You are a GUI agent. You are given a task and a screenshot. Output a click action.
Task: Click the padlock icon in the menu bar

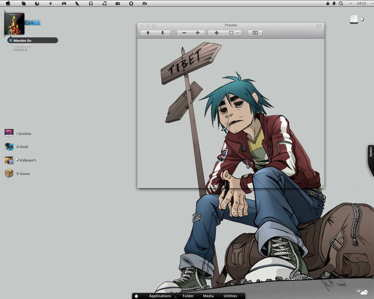click(328, 4)
